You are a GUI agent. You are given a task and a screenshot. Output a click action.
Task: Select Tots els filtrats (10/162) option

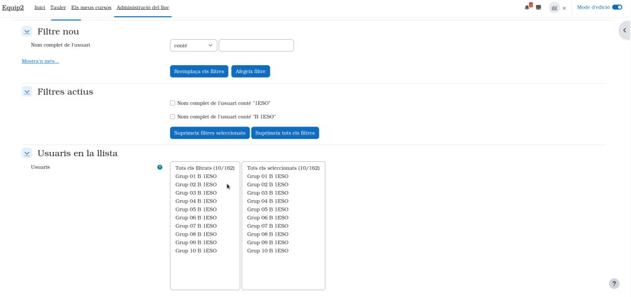[205, 168]
